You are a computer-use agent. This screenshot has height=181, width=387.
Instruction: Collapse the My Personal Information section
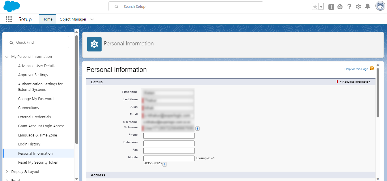7,57
